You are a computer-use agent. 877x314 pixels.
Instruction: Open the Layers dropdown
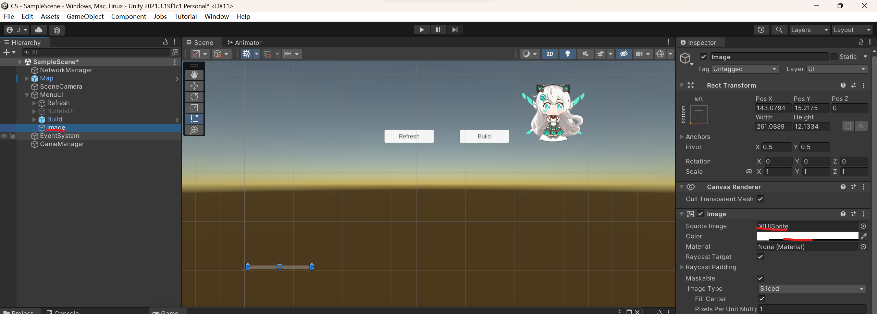[x=810, y=30]
